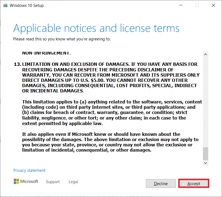
Task: Click the scrollbar track above the thumb
Action: pos(205,102)
